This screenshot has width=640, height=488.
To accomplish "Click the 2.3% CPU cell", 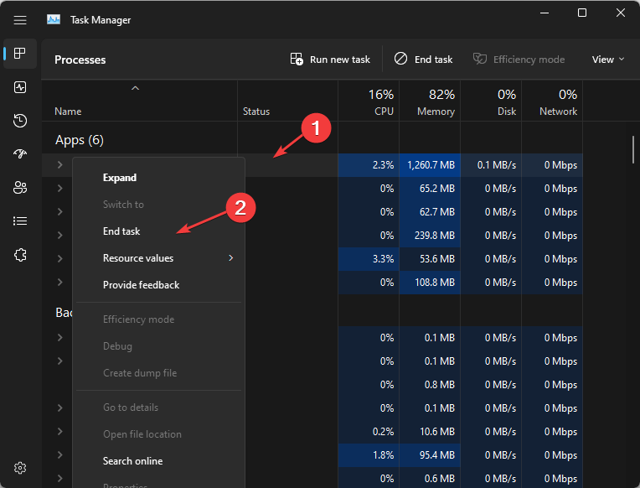I will pos(369,165).
